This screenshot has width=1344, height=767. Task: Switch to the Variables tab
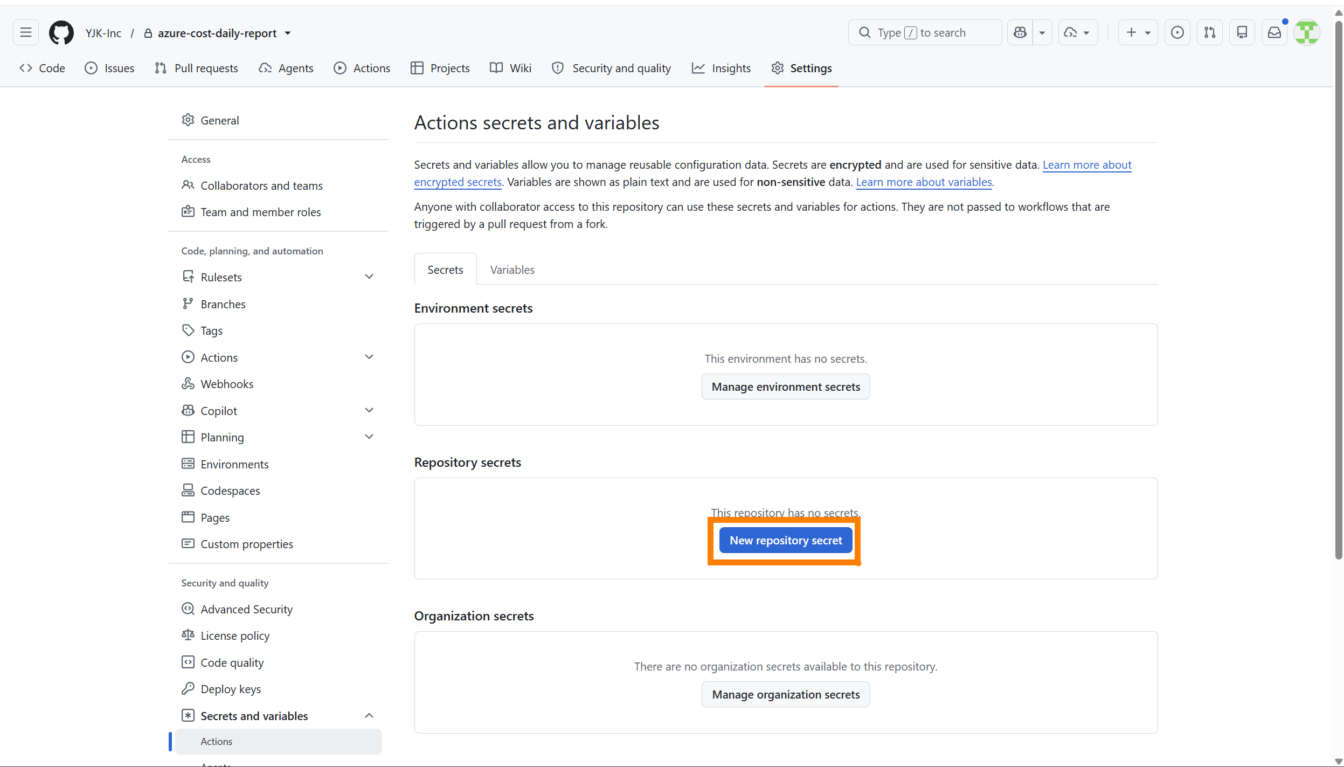click(512, 270)
